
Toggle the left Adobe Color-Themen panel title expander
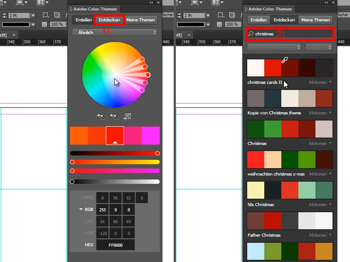pyautogui.click(x=71, y=9)
